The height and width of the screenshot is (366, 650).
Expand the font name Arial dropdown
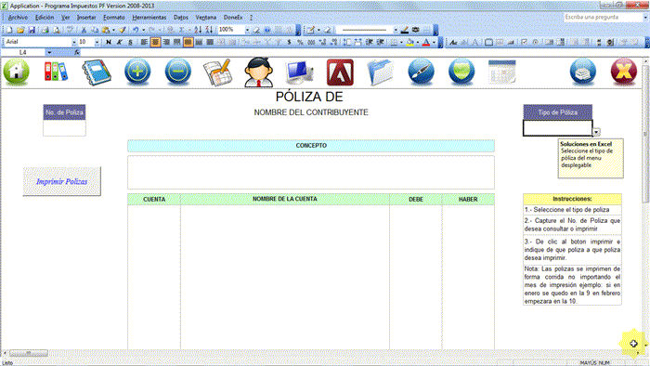point(73,42)
